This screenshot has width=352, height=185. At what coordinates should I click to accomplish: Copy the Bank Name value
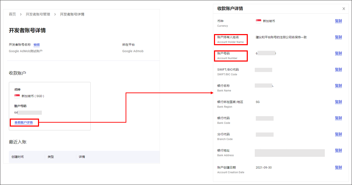point(338,86)
